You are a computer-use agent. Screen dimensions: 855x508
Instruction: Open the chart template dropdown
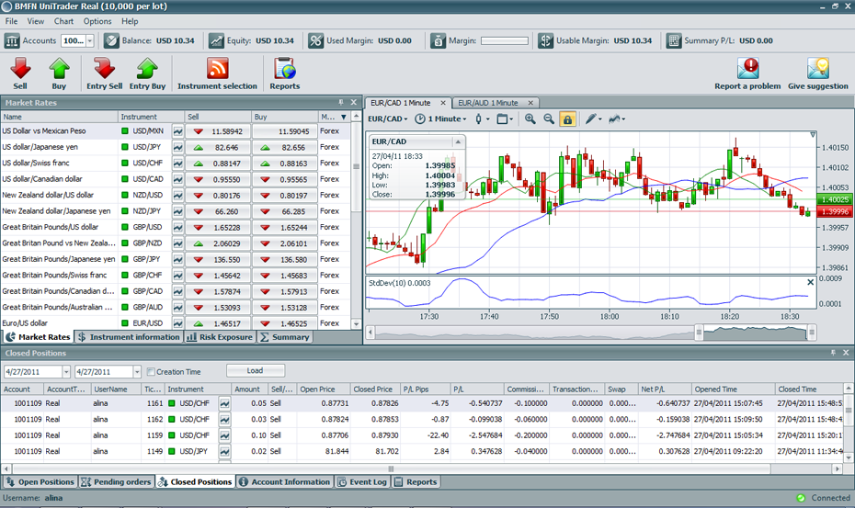tap(505, 119)
